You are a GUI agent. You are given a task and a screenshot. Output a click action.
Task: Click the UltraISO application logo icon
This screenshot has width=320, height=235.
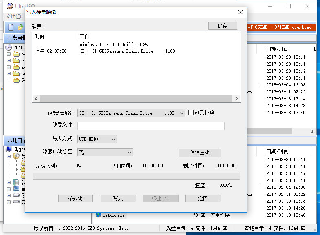pyautogui.click(x=10, y=6)
